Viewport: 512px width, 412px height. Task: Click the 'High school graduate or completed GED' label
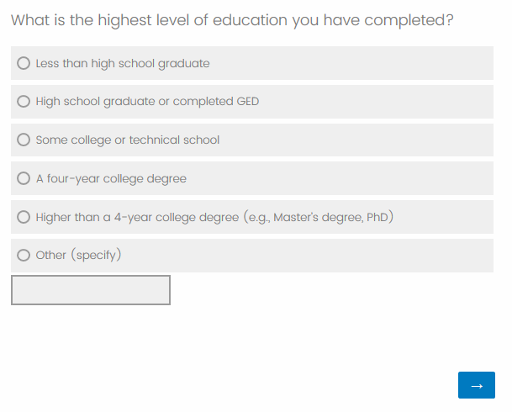click(x=147, y=102)
